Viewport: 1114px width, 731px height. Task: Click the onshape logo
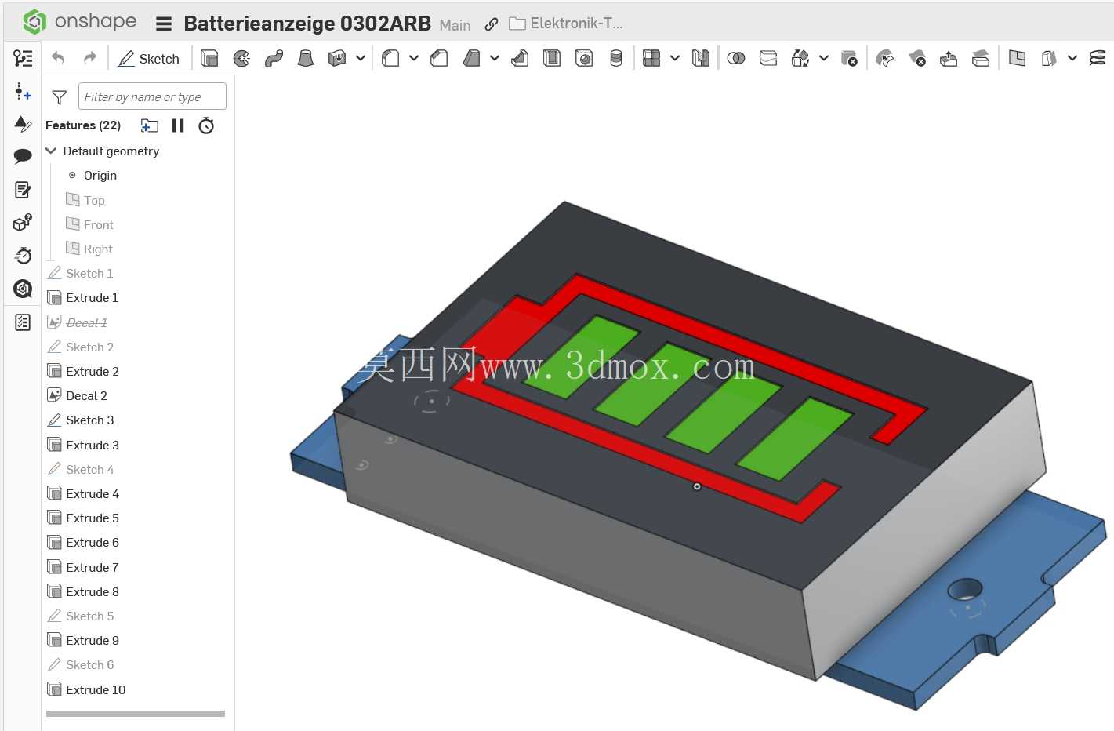click(x=79, y=21)
